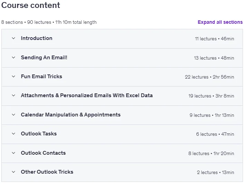Click Expand all sections link
Image resolution: width=244 pixels, height=184 pixels.
[x=220, y=22]
